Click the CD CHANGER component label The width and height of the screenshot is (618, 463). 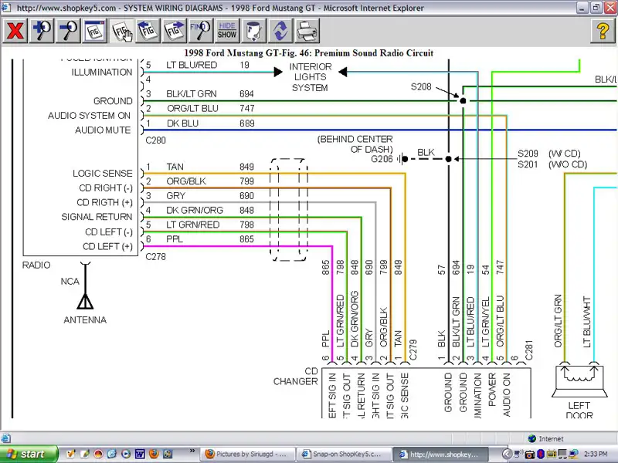[295, 377]
